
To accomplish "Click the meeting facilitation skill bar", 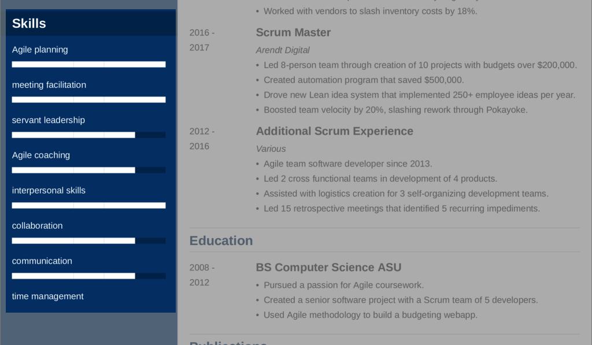I will tap(88, 99).
